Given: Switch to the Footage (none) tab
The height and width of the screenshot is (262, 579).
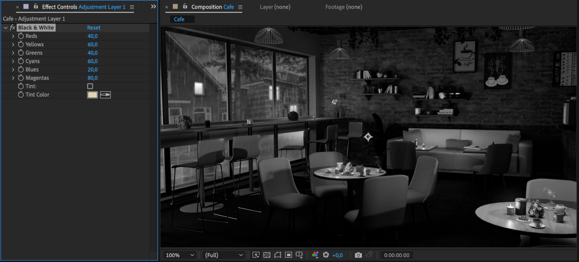Looking at the screenshot, I should pos(344,7).
